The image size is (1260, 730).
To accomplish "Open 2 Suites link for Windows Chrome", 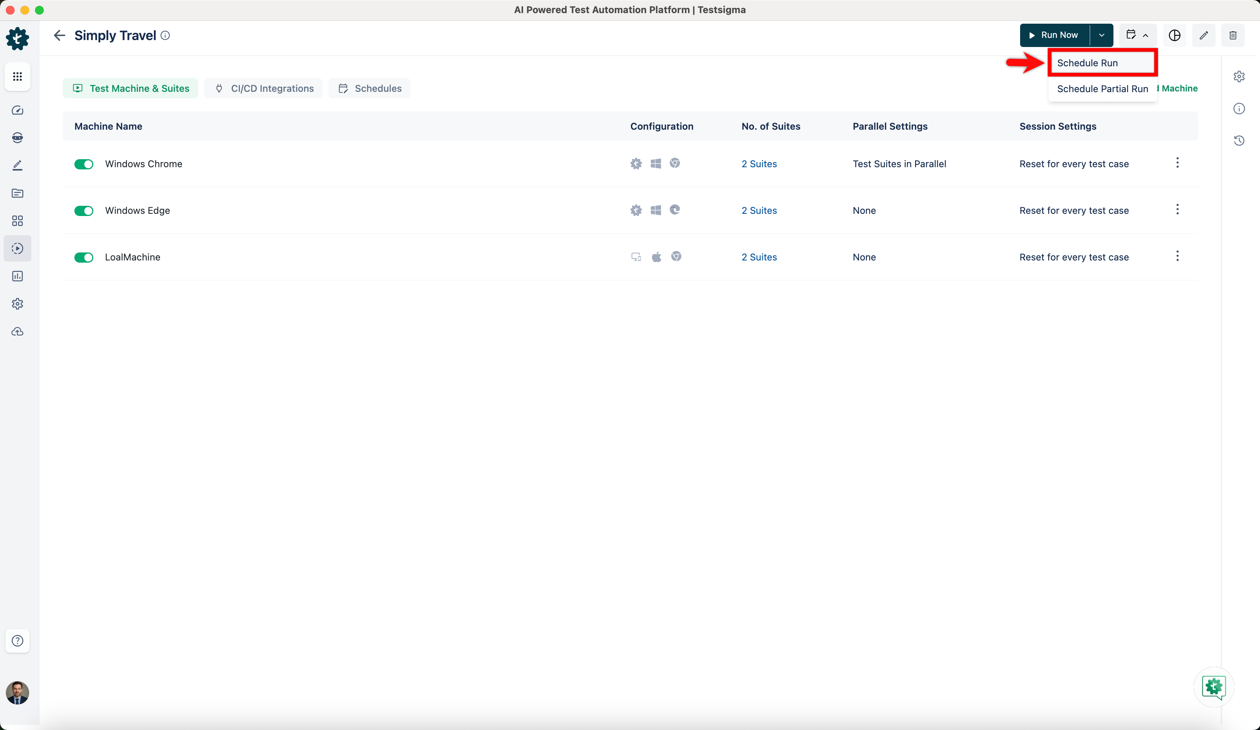I will coord(759,164).
